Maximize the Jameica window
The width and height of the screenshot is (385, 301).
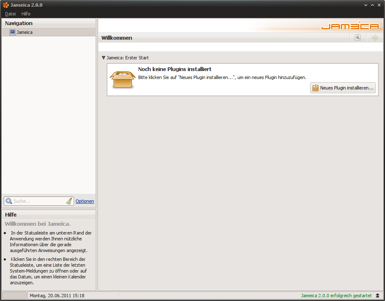(372, 5)
